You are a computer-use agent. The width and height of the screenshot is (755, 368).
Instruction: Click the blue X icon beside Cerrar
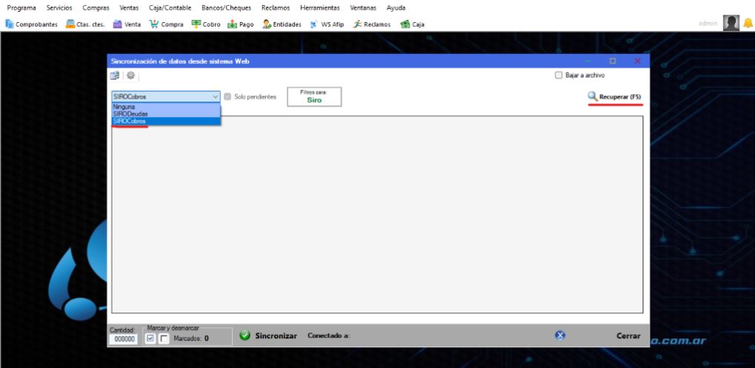[x=560, y=335]
